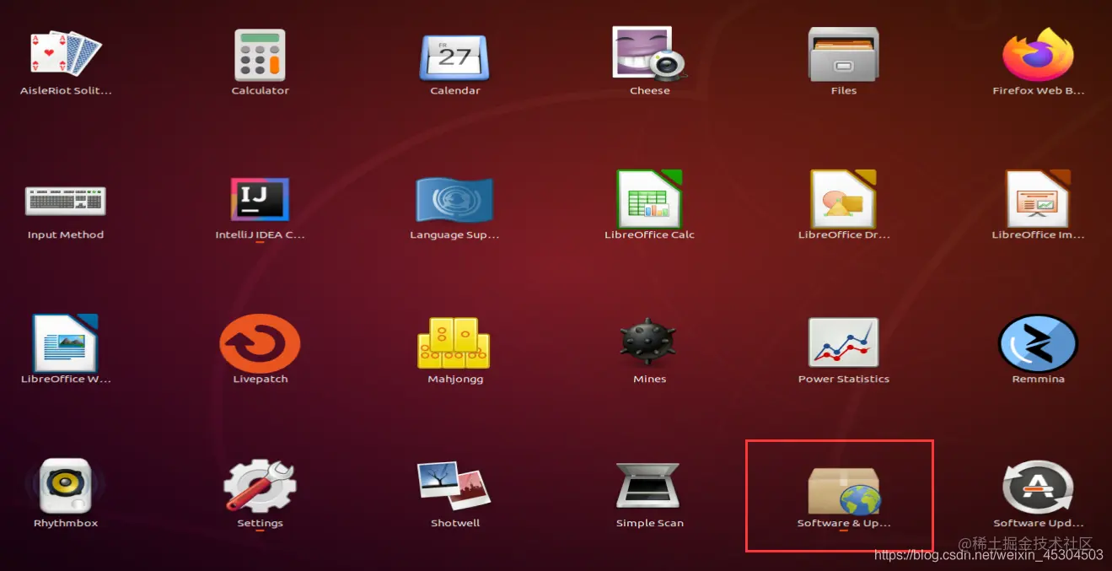Click the 'Software Upd...' label

(1038, 524)
